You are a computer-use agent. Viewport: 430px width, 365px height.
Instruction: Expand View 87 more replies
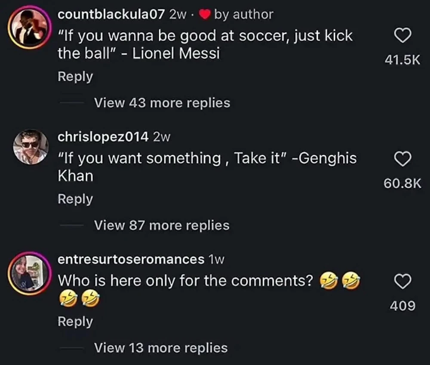coord(162,225)
